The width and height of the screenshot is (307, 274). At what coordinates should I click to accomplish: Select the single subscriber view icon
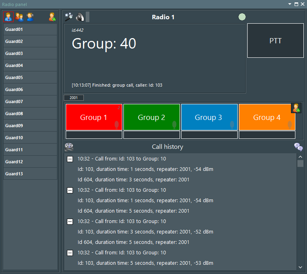[x=8, y=17]
